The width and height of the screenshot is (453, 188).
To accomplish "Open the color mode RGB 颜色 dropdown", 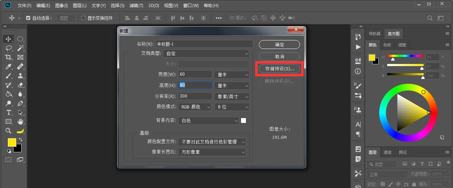I will tap(195, 107).
